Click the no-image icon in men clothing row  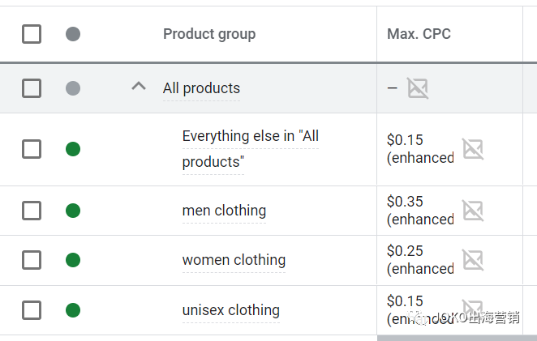472,211
